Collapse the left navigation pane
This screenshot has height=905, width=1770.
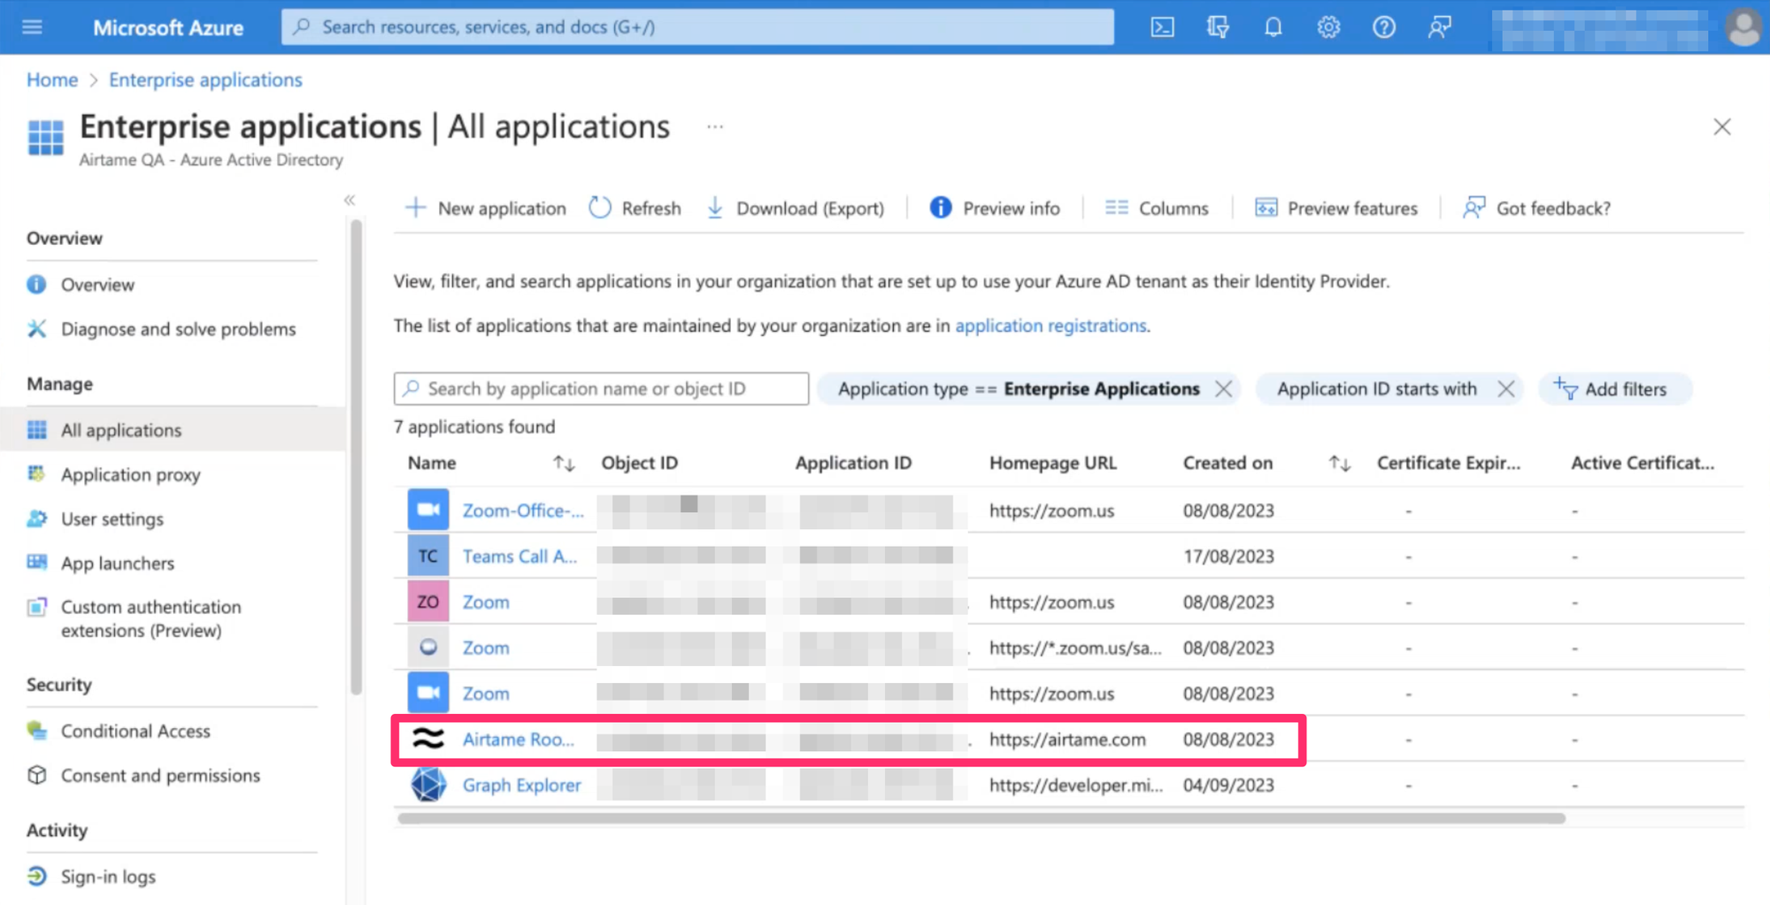point(350,201)
